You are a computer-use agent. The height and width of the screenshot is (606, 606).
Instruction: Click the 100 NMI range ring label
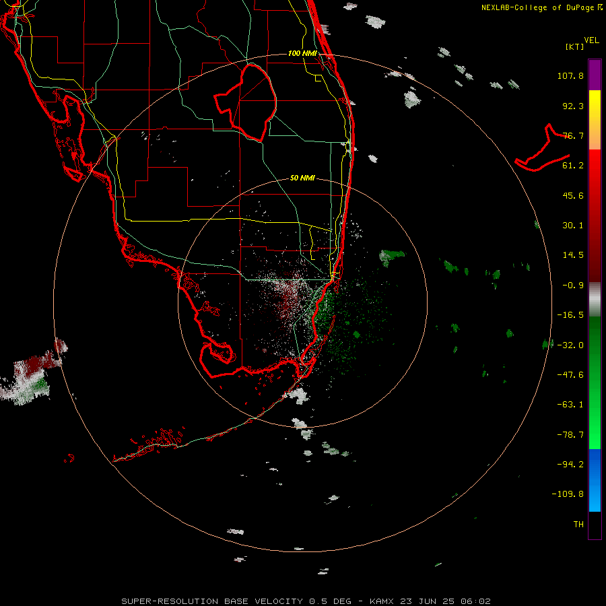tap(302, 53)
